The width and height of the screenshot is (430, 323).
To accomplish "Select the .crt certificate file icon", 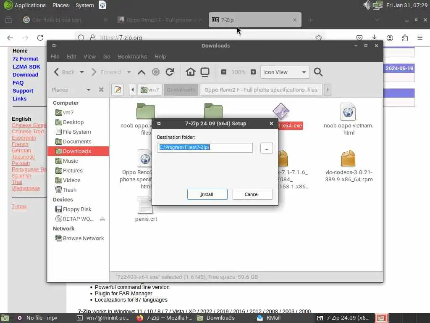I will (x=146, y=205).
